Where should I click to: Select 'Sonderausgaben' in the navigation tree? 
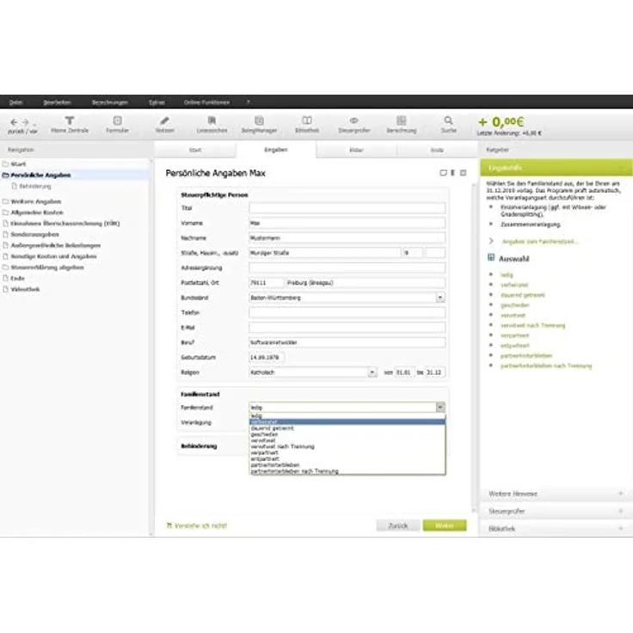click(x=34, y=234)
